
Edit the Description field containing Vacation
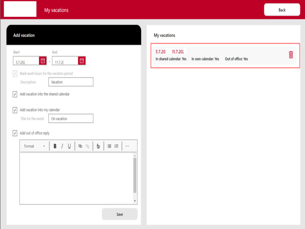71,82
